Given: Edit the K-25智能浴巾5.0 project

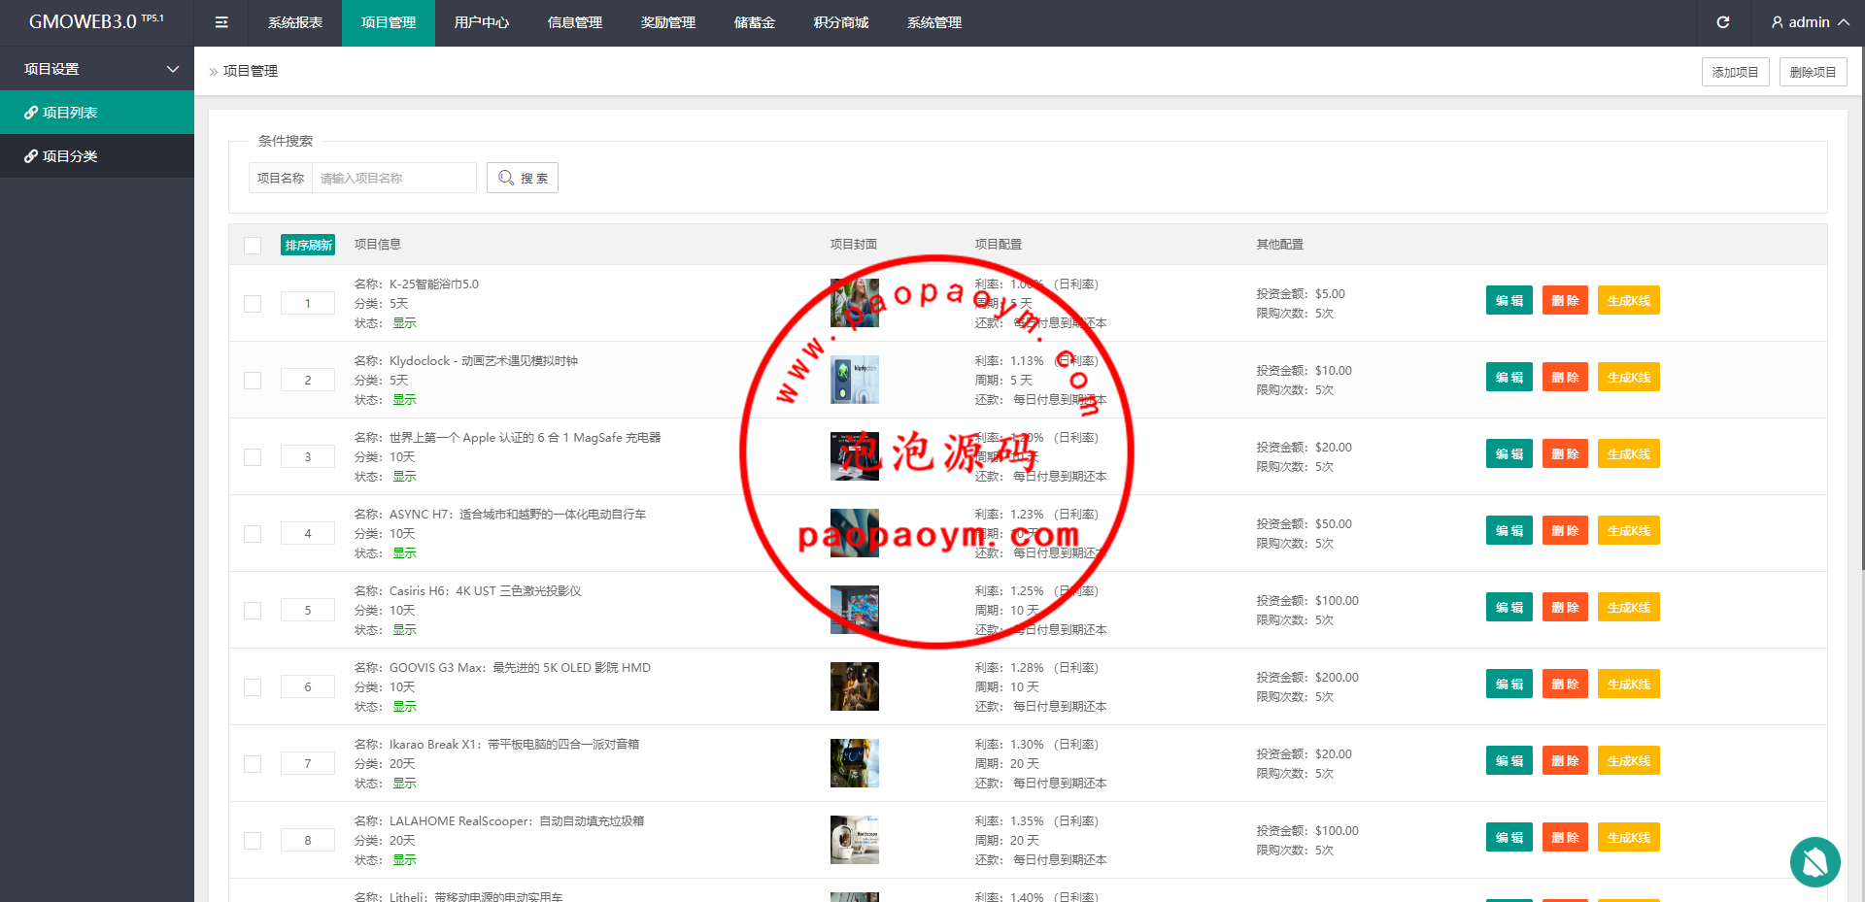Looking at the screenshot, I should point(1509,300).
